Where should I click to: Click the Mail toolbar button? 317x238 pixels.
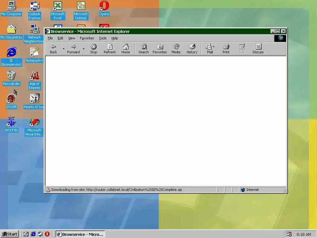(x=210, y=49)
